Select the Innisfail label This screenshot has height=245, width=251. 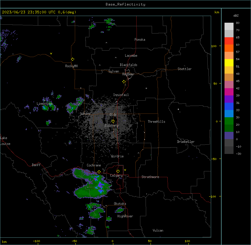pyautogui.click(x=121, y=95)
